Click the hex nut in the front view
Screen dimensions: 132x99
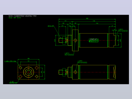click(28, 72)
